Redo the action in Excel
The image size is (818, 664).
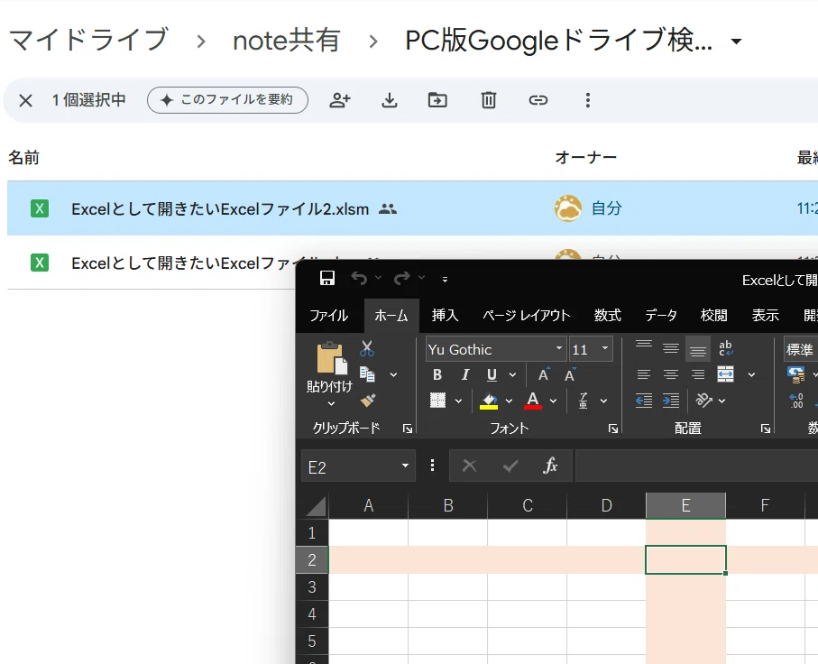pos(401,278)
